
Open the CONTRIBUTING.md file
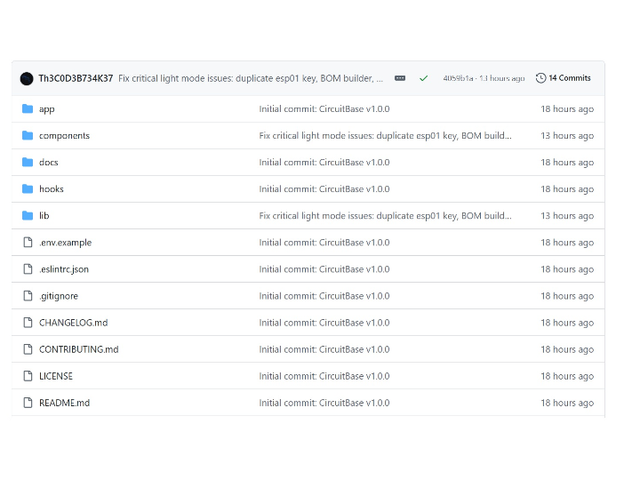pos(78,349)
